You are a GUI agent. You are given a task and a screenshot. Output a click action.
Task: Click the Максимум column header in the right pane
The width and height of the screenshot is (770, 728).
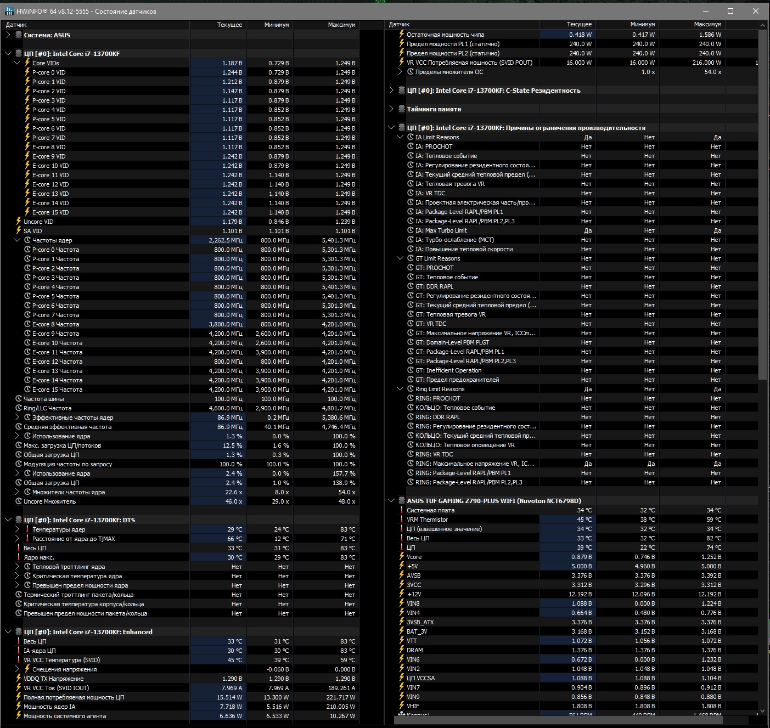[692, 25]
